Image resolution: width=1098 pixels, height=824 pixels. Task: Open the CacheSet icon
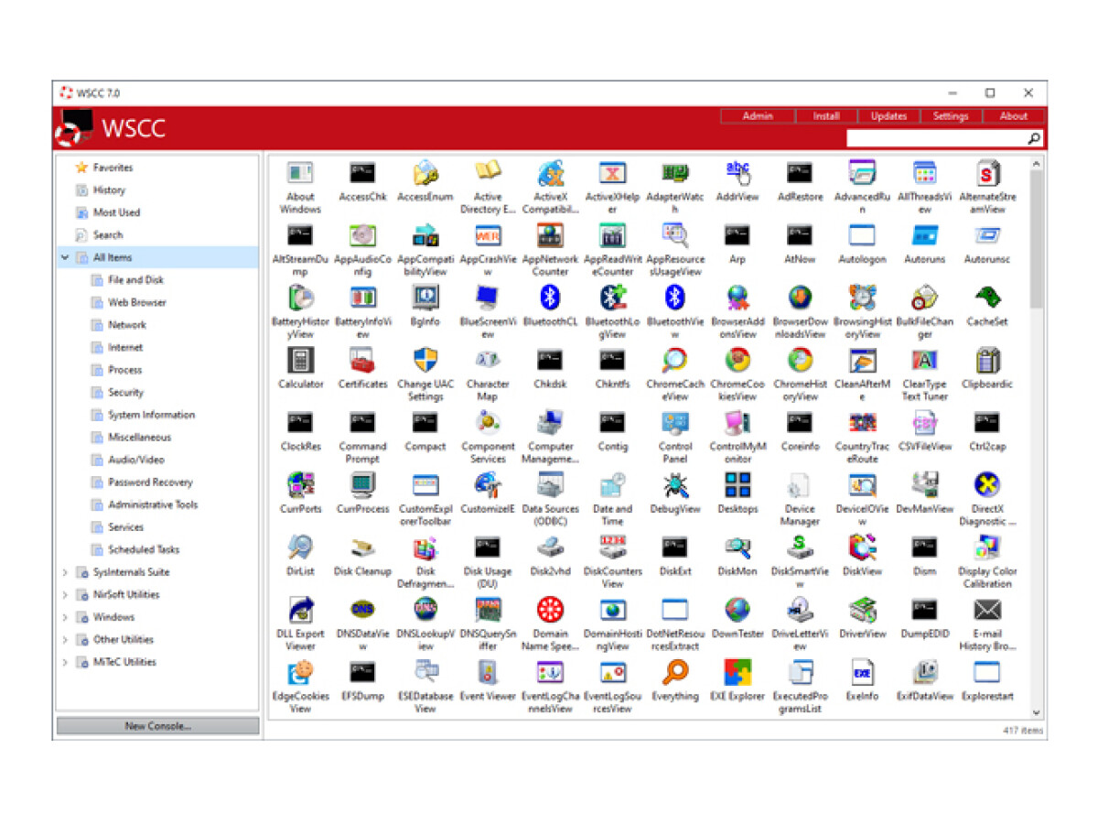point(987,298)
